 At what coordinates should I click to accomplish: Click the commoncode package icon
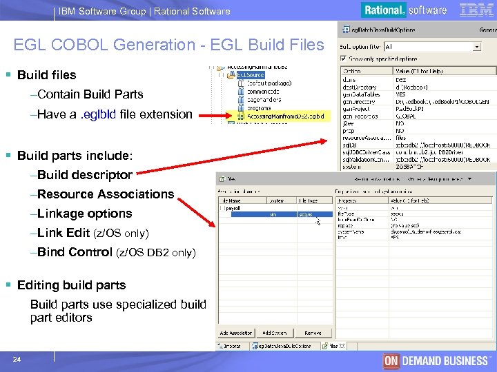241,92
